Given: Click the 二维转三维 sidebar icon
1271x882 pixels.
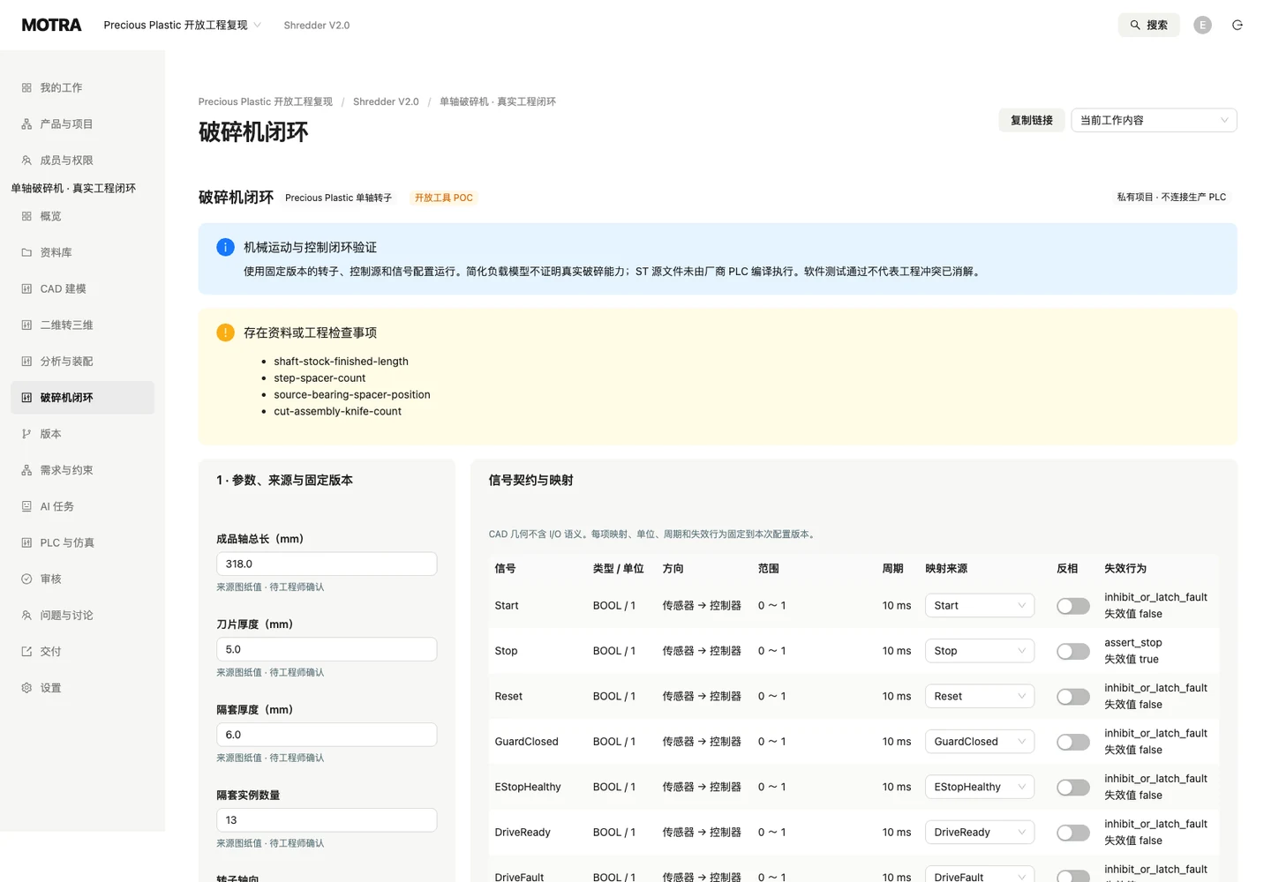Looking at the screenshot, I should click(26, 325).
